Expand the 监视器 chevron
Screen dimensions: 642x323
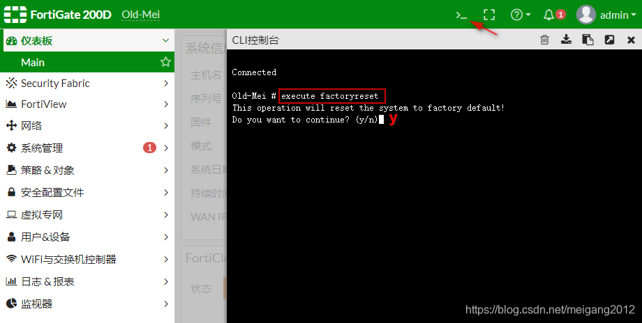tap(166, 304)
